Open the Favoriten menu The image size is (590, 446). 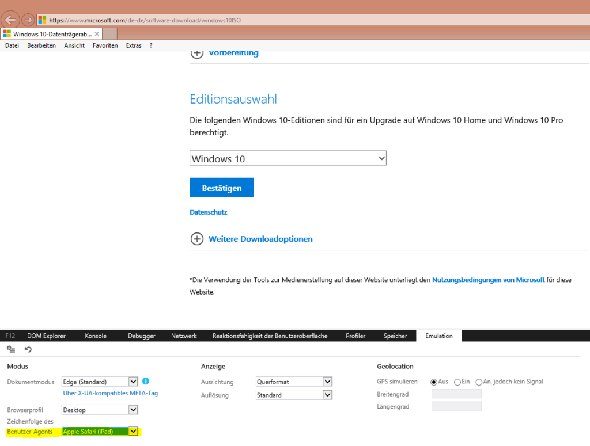point(105,45)
